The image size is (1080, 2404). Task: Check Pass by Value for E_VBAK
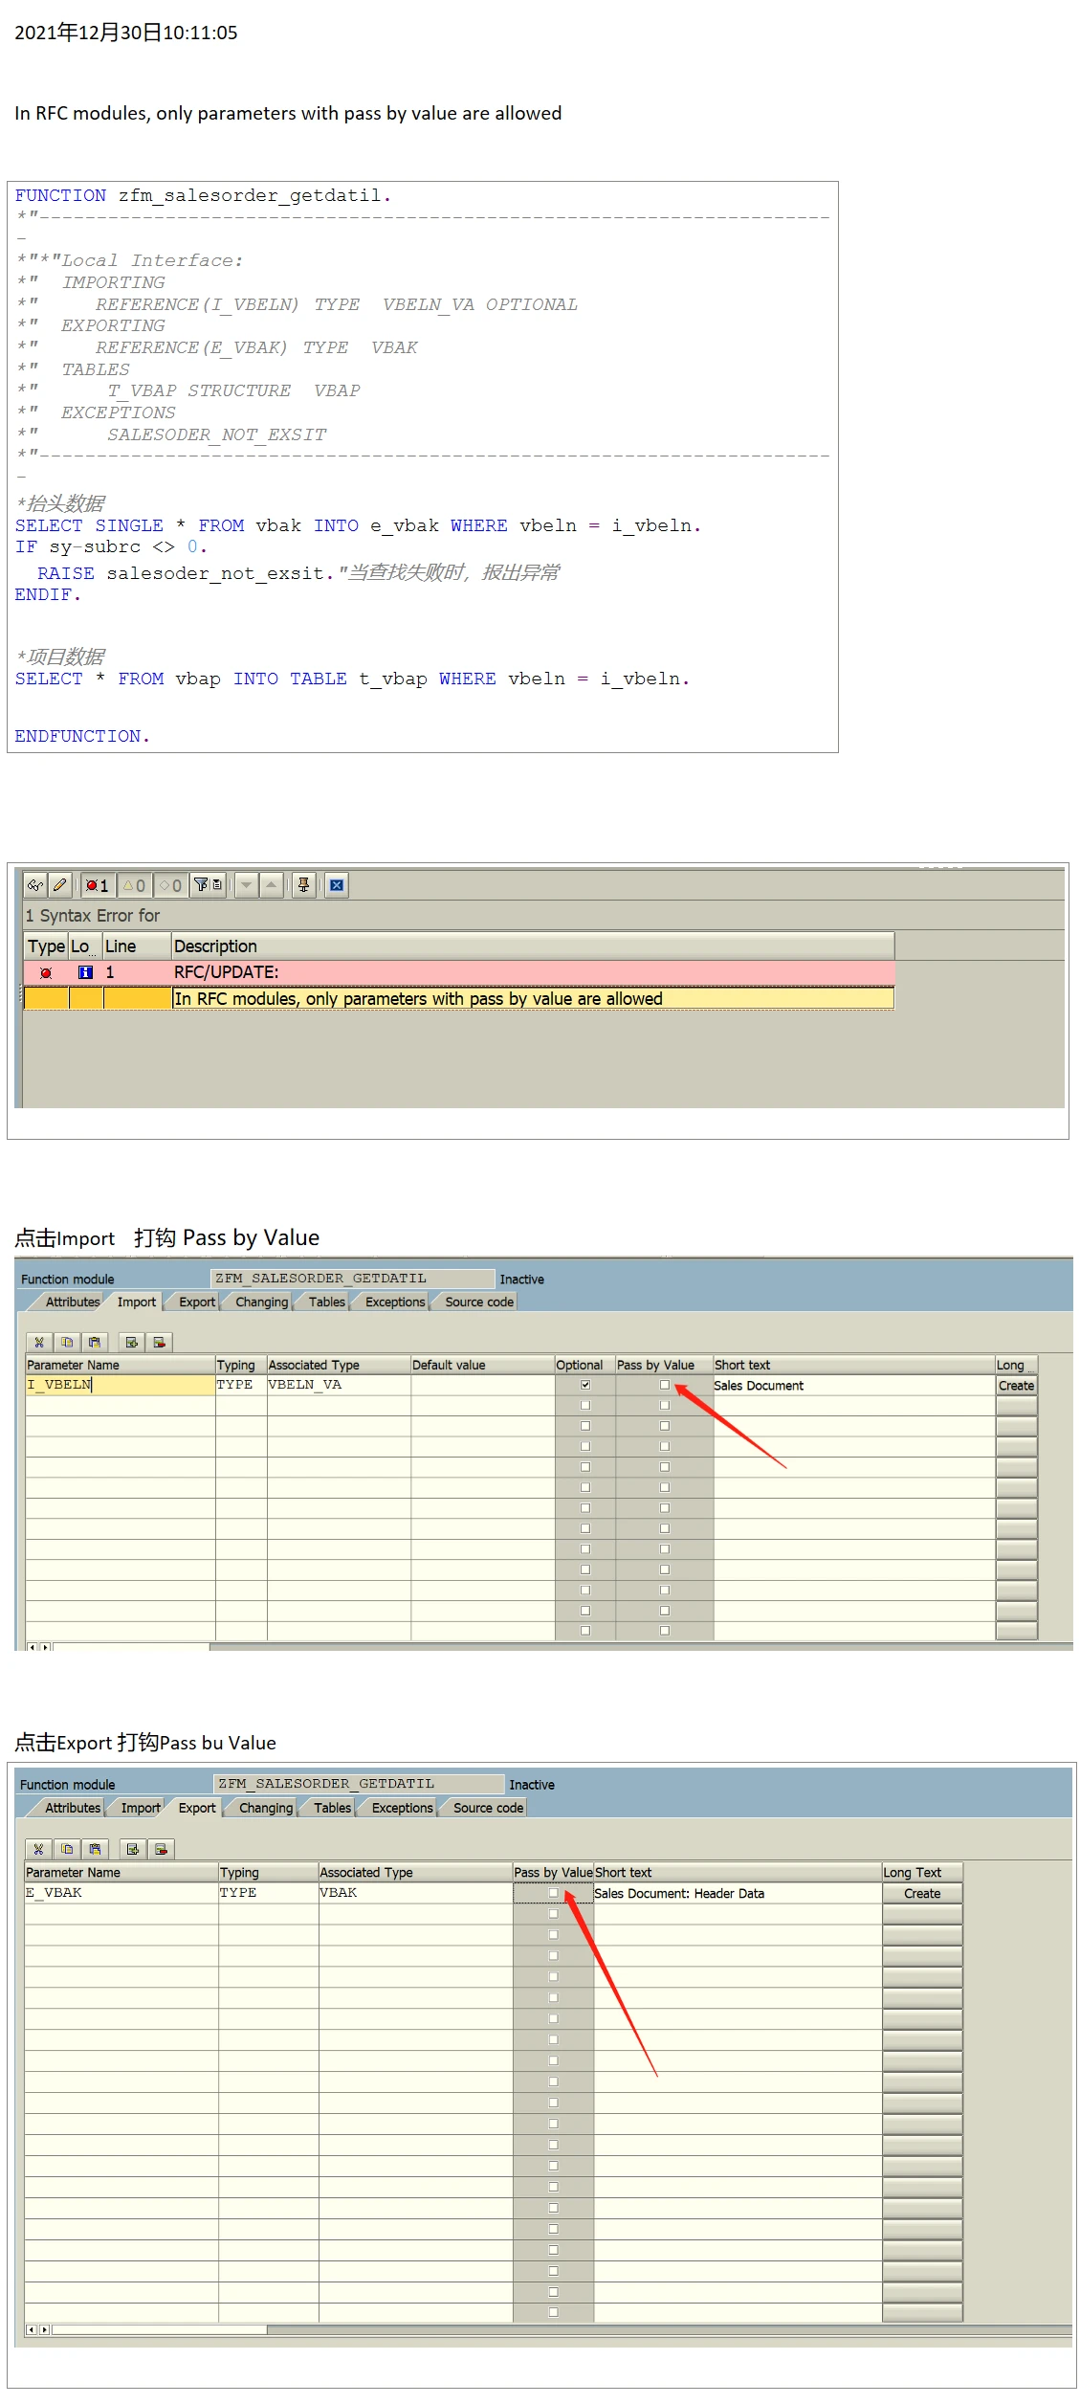coord(553,1893)
